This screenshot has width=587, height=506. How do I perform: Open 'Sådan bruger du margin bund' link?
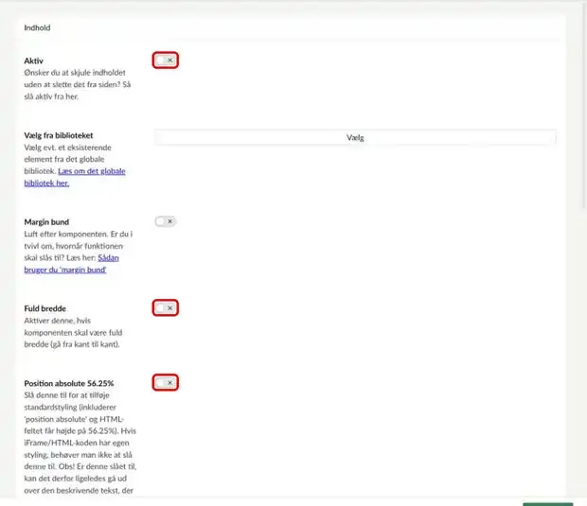[71, 264]
